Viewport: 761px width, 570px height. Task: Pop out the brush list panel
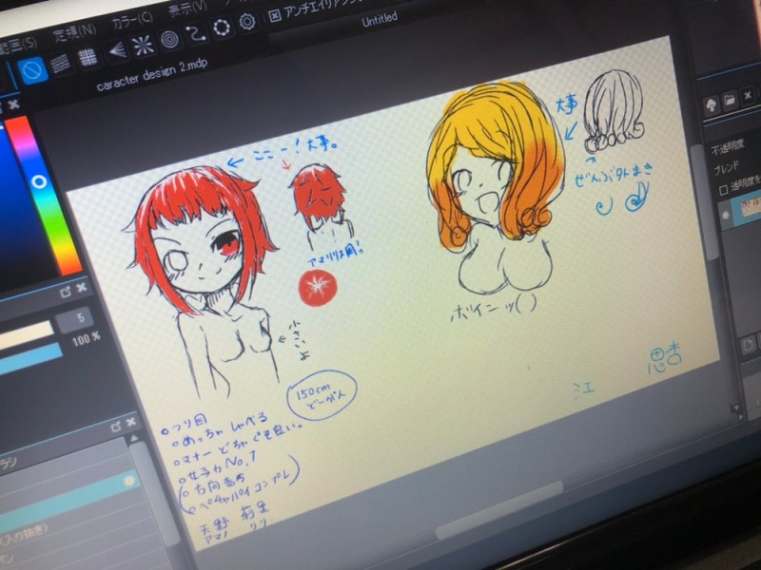pos(115,427)
